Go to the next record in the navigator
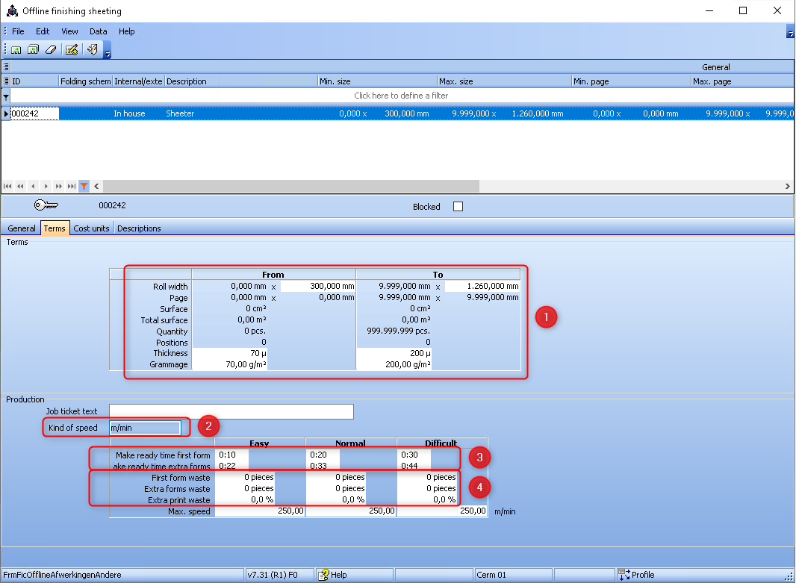 pos(46,186)
